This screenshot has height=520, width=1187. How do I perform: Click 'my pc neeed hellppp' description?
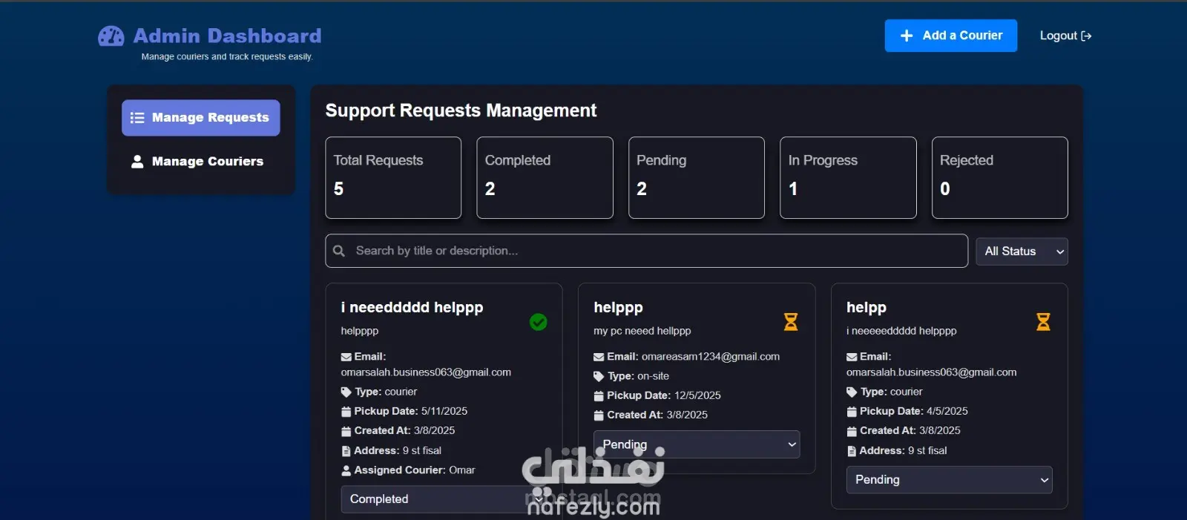point(642,331)
